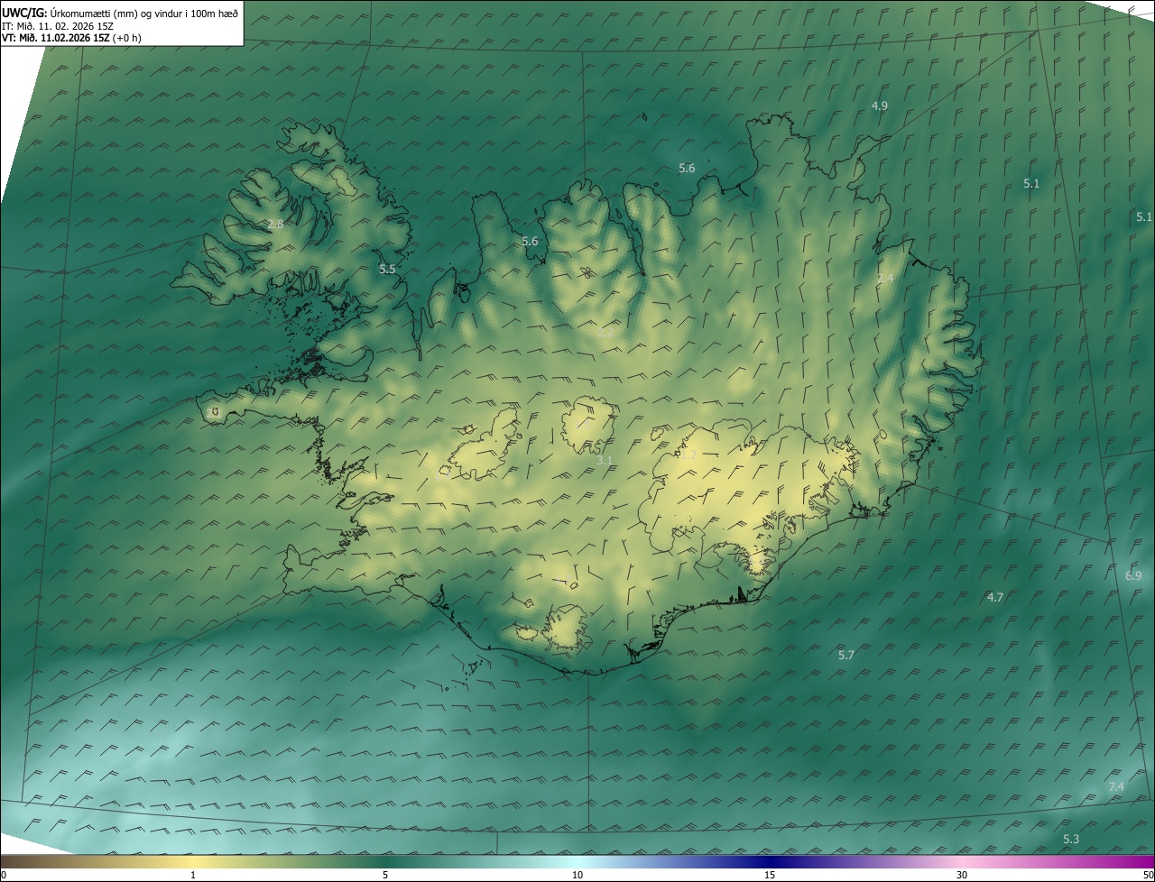Click the 3.1 value label below Hofsjökull

(605, 460)
